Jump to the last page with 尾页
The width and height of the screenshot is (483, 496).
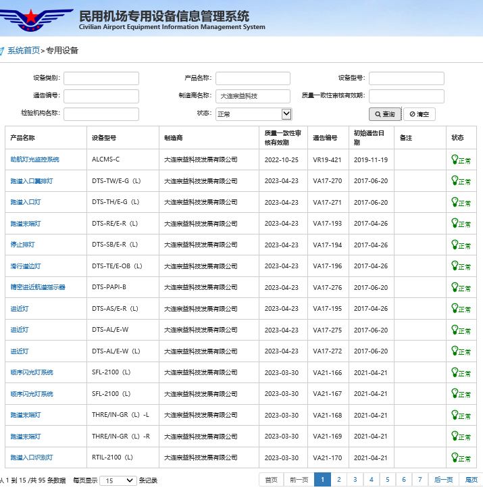point(471,480)
